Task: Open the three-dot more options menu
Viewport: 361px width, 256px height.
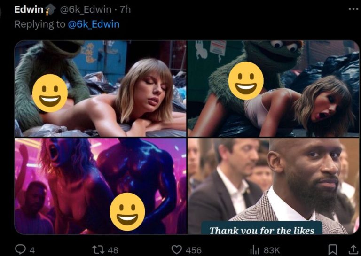Action: point(353,9)
